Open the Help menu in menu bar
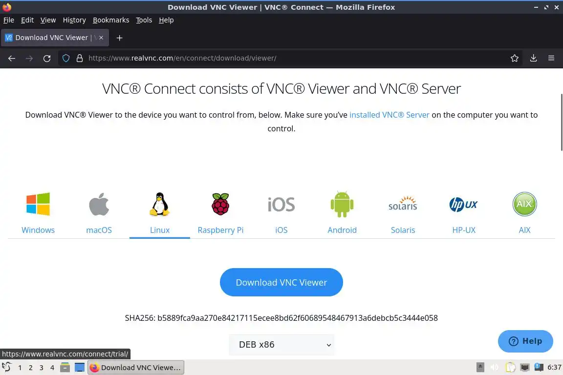The image size is (563, 375). click(x=166, y=20)
